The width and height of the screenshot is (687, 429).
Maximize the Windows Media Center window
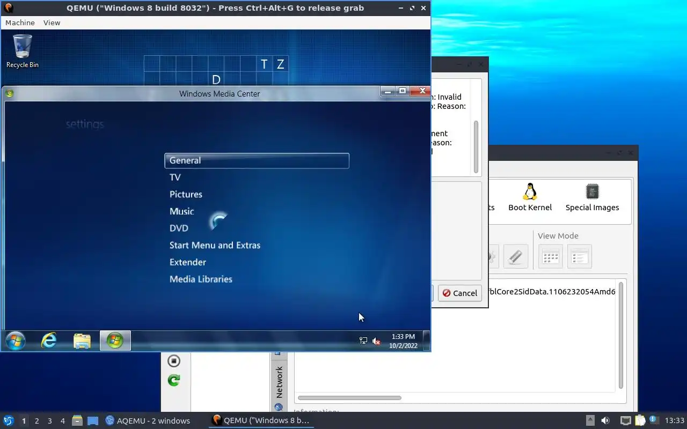[x=402, y=92]
